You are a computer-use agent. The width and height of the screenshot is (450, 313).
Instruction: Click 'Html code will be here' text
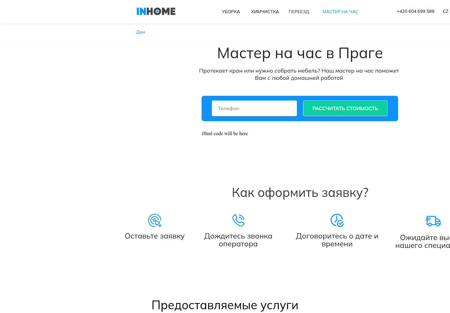(x=225, y=134)
